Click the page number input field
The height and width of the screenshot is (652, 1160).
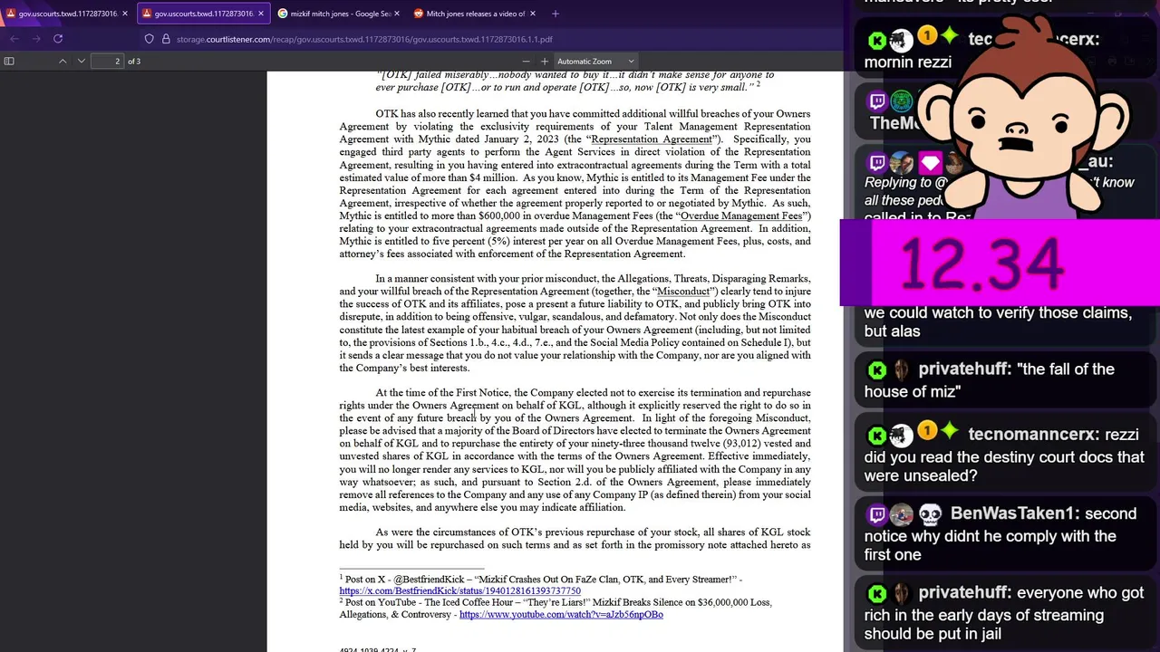click(107, 61)
